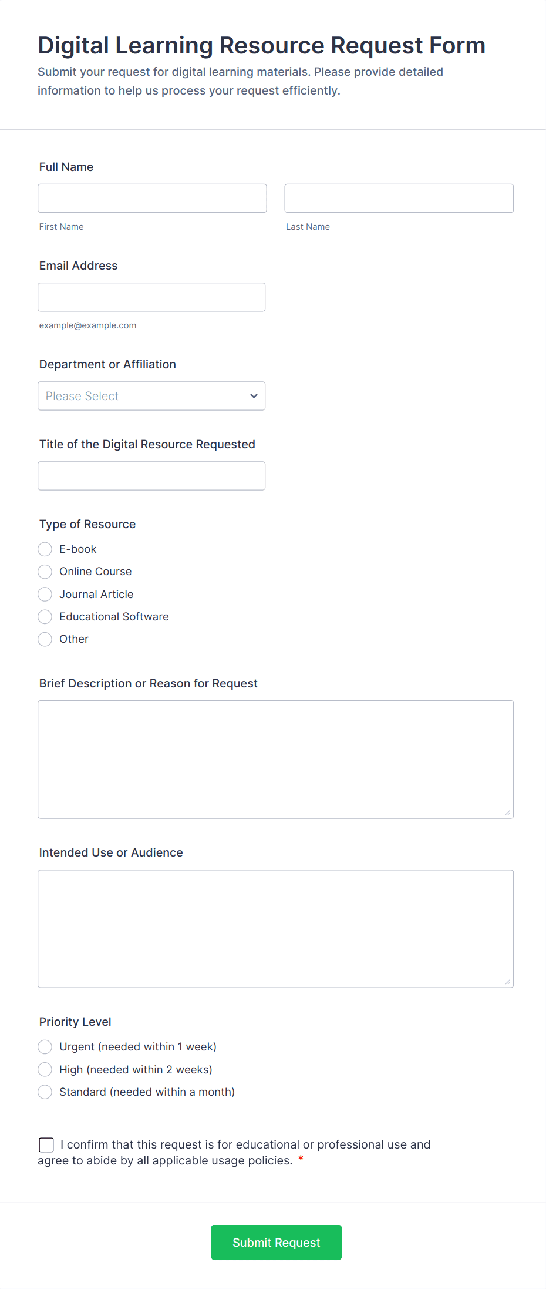Select the E-book radio option
Screen dimensions: 546x1289
pyautogui.click(x=45, y=549)
